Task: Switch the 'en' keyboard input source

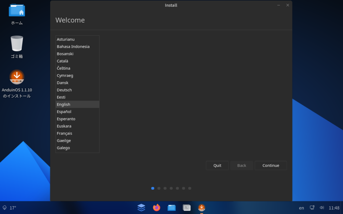Action: pyautogui.click(x=301, y=208)
